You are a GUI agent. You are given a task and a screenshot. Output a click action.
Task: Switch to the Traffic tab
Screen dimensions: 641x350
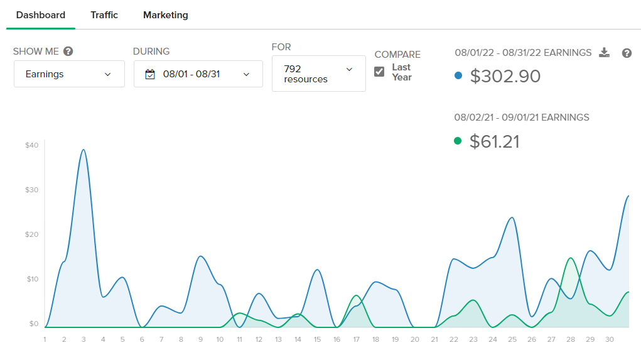point(104,15)
